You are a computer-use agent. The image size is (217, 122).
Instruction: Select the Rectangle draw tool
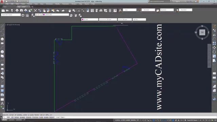[2, 43]
